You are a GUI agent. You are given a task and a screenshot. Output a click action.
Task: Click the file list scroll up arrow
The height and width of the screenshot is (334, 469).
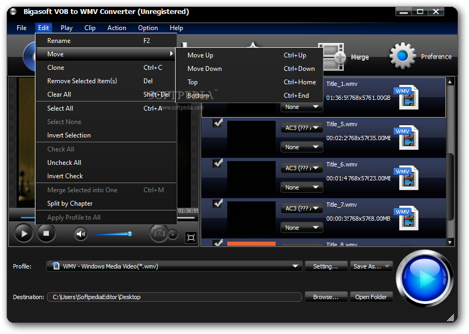click(450, 82)
